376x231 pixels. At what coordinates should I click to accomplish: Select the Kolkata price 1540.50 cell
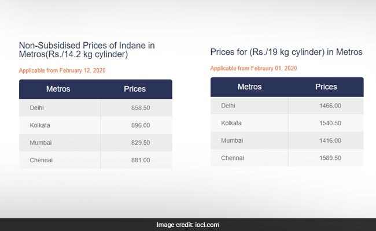[330, 123]
